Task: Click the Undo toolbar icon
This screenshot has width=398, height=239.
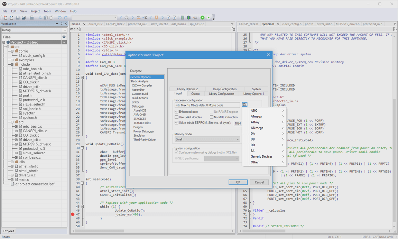Action: pyautogui.click(x=60, y=18)
